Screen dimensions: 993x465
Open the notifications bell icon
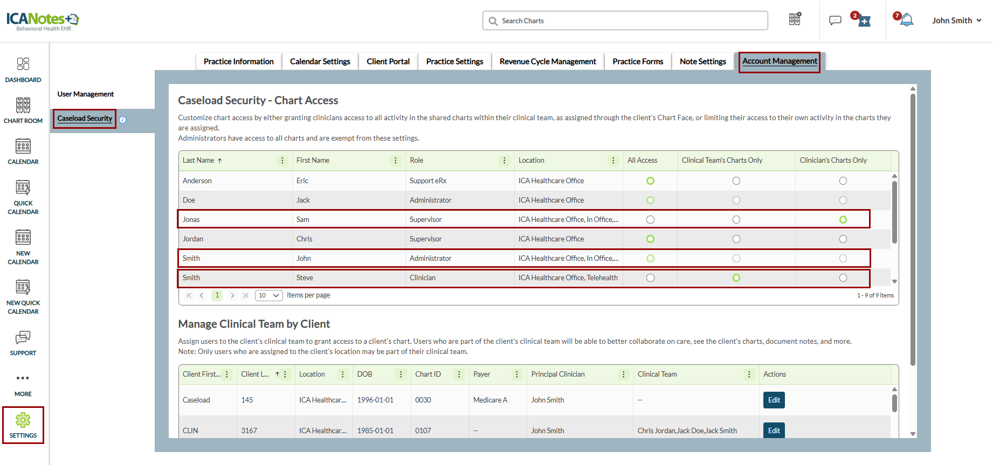pos(907,20)
